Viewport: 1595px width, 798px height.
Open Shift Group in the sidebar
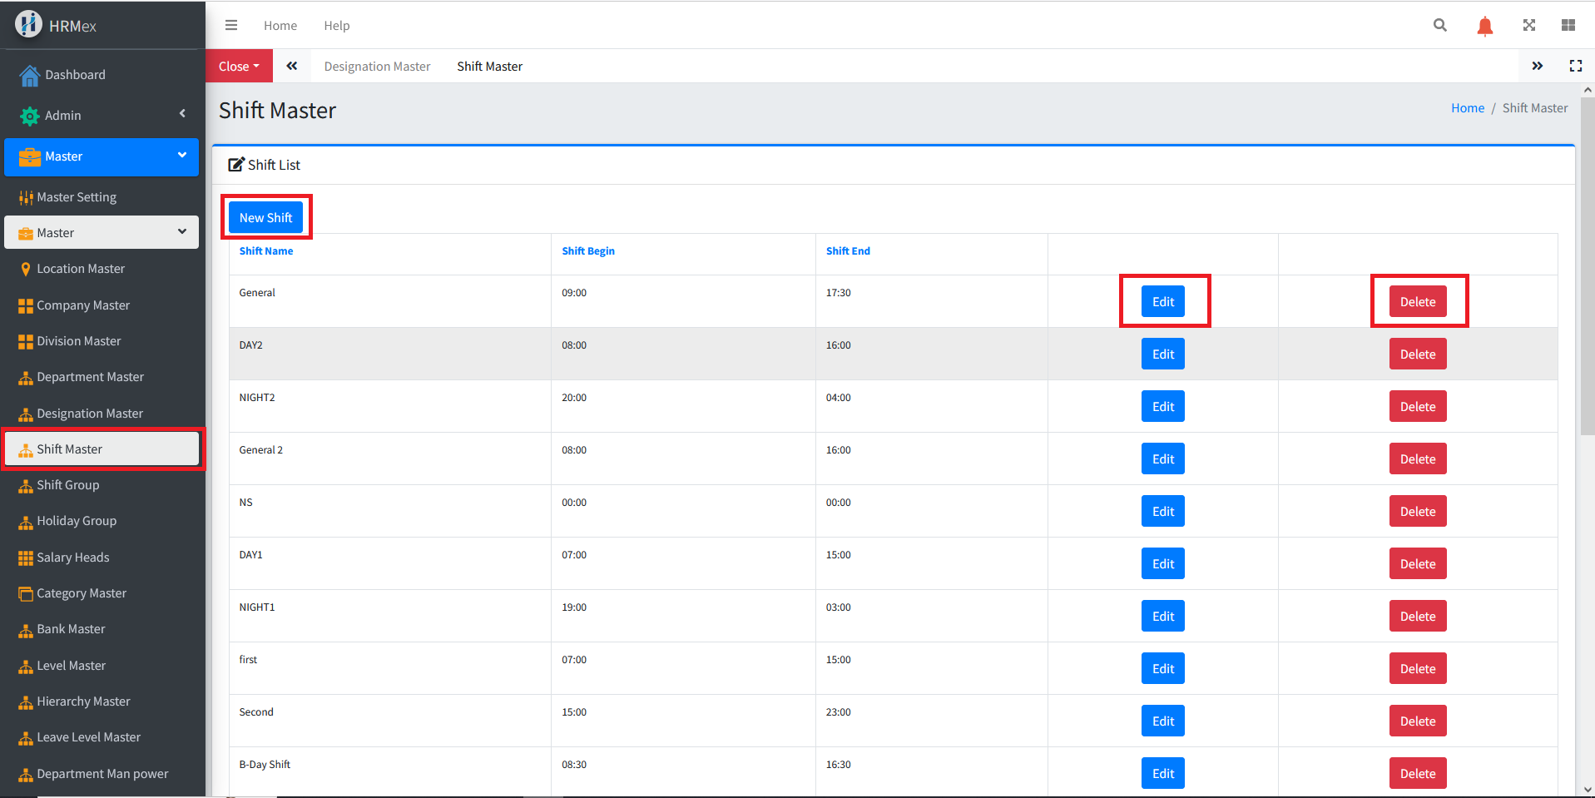point(68,485)
